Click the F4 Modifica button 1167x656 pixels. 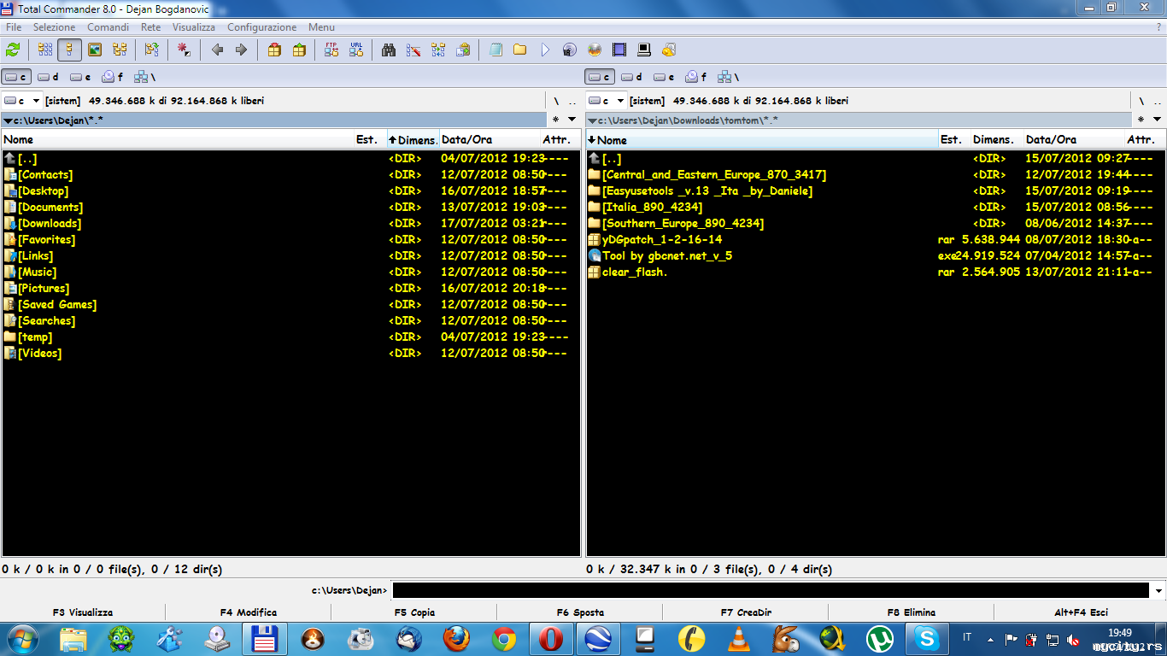249,612
